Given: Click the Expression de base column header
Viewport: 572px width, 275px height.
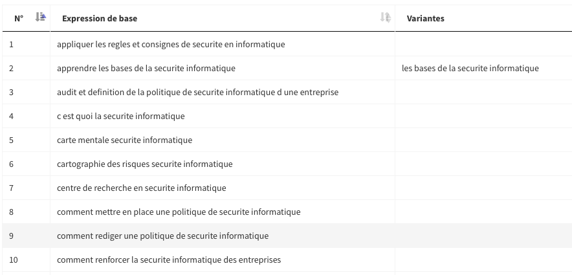Looking at the screenshot, I should pos(100,18).
